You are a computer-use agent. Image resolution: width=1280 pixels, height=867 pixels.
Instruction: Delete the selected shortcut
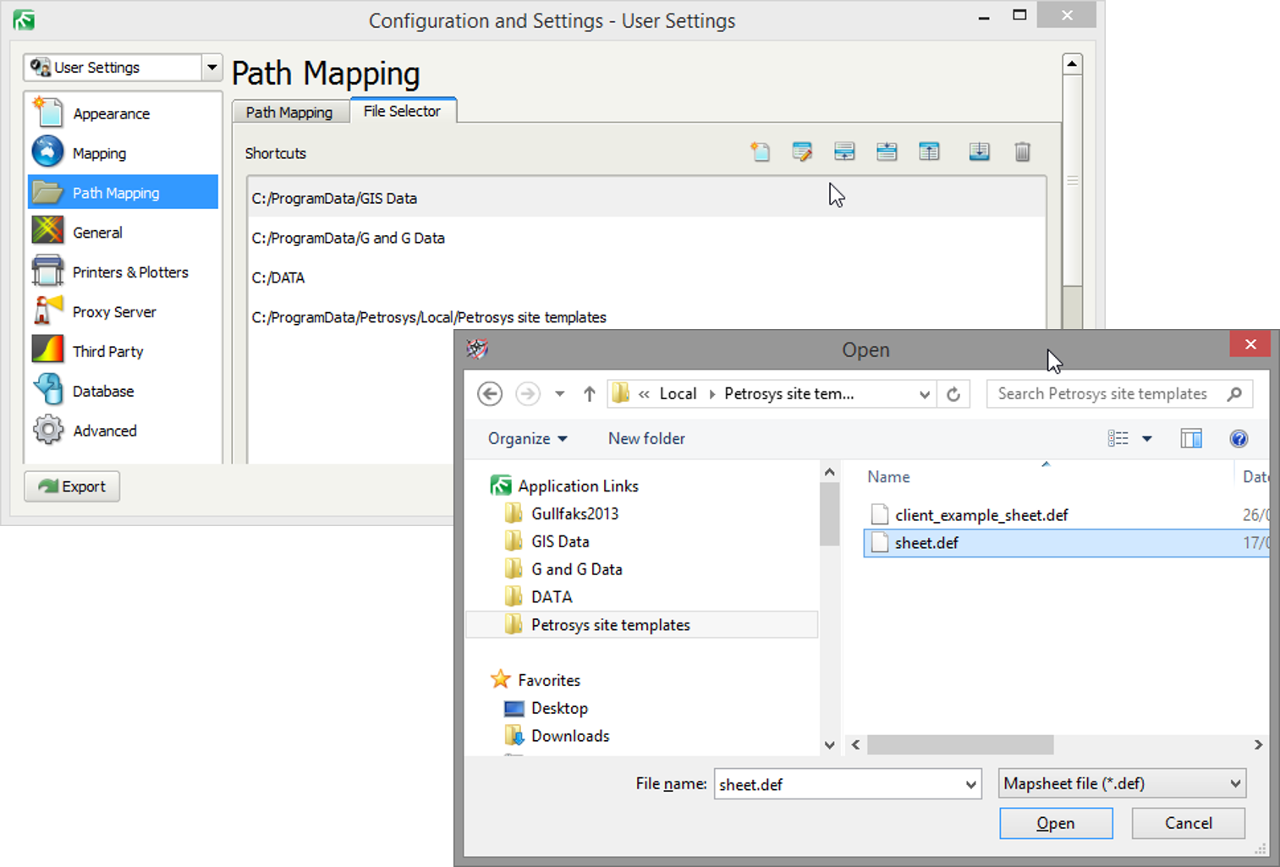1022,151
